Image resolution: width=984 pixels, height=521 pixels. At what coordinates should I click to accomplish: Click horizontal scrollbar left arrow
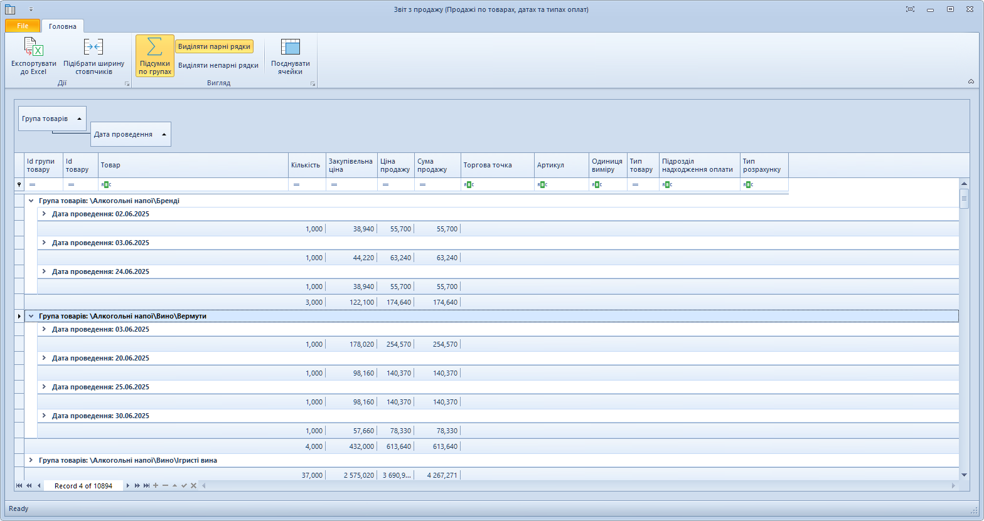[x=203, y=486]
